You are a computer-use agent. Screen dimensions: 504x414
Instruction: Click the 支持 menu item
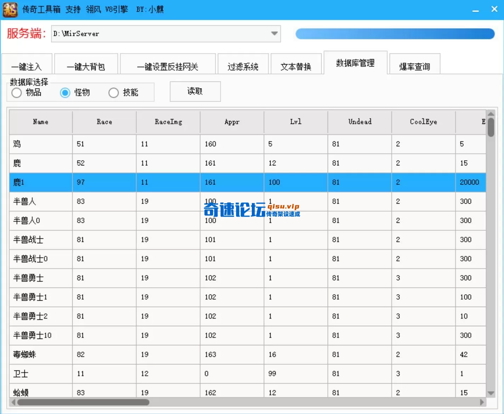(x=72, y=10)
